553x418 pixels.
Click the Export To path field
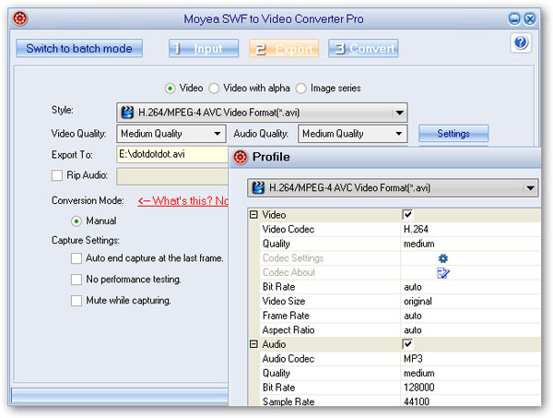pos(172,154)
